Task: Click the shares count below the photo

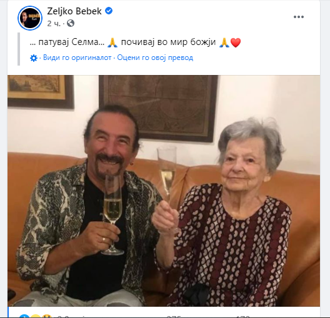Action: 242,317
